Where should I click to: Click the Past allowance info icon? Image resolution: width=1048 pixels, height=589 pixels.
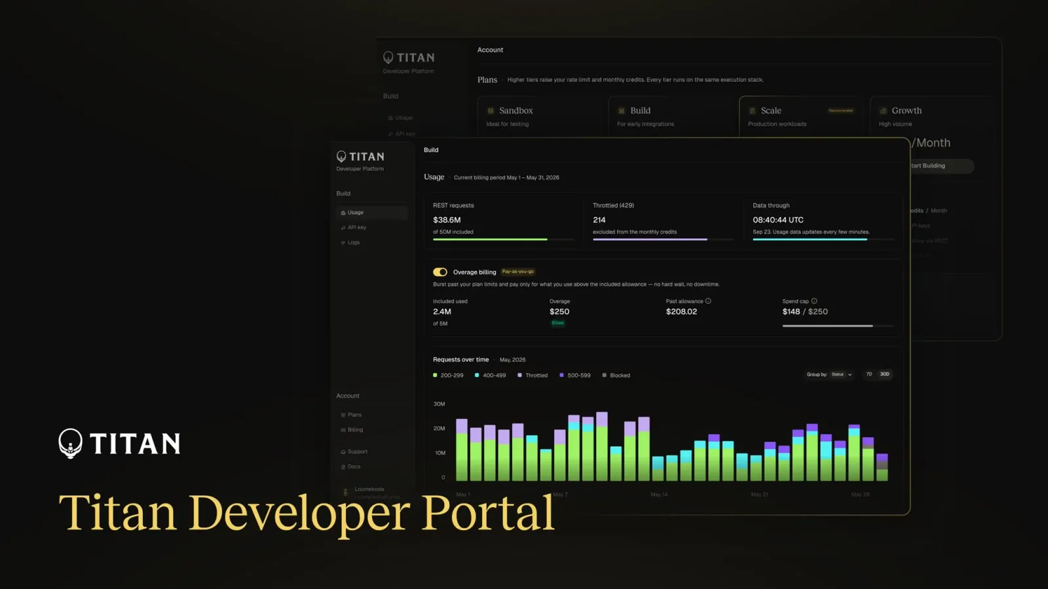tap(708, 301)
